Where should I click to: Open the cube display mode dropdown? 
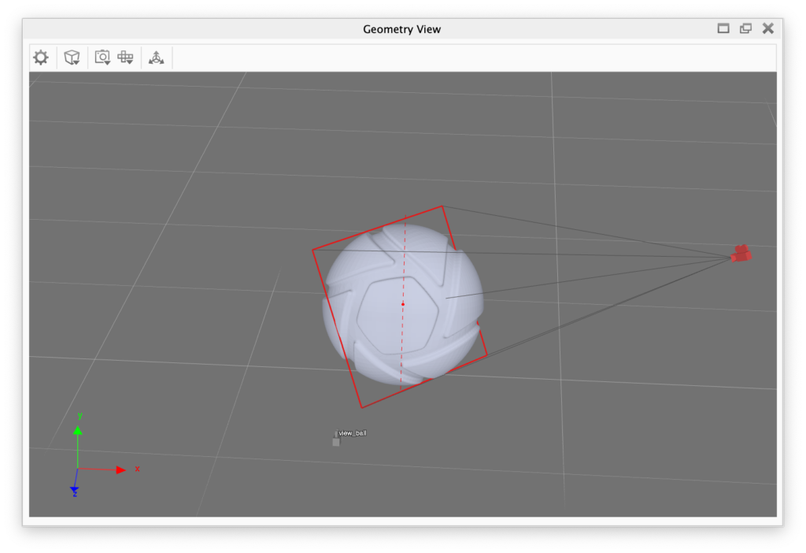[x=72, y=58]
